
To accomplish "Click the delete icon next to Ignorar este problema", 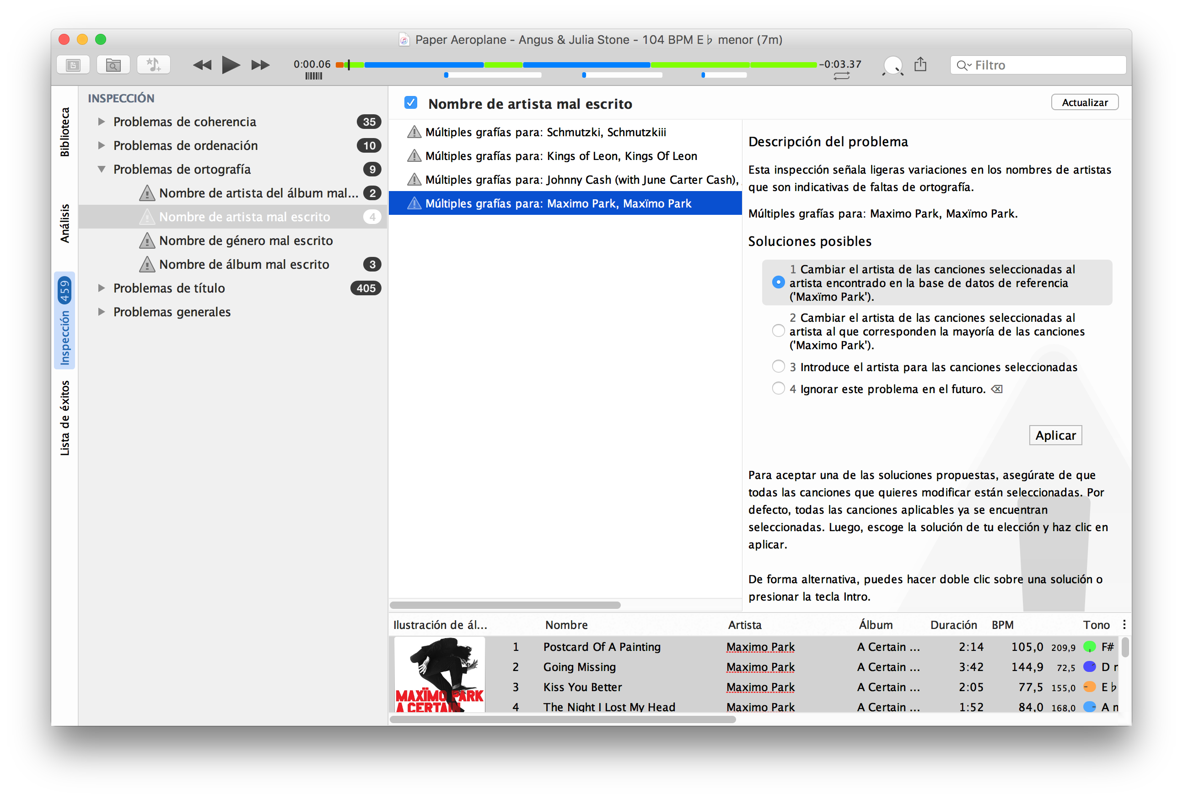I will coord(997,389).
